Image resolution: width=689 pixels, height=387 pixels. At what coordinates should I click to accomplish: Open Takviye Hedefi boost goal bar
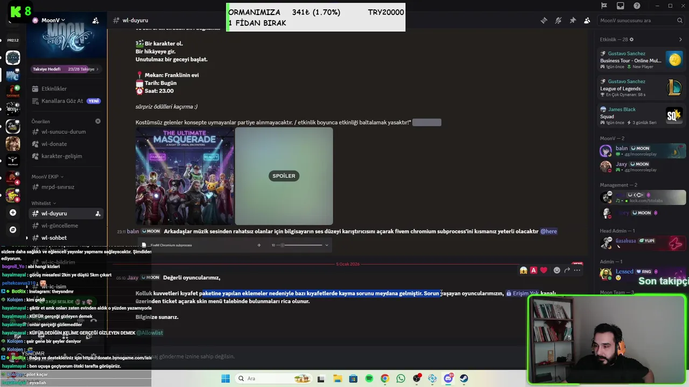click(x=66, y=69)
